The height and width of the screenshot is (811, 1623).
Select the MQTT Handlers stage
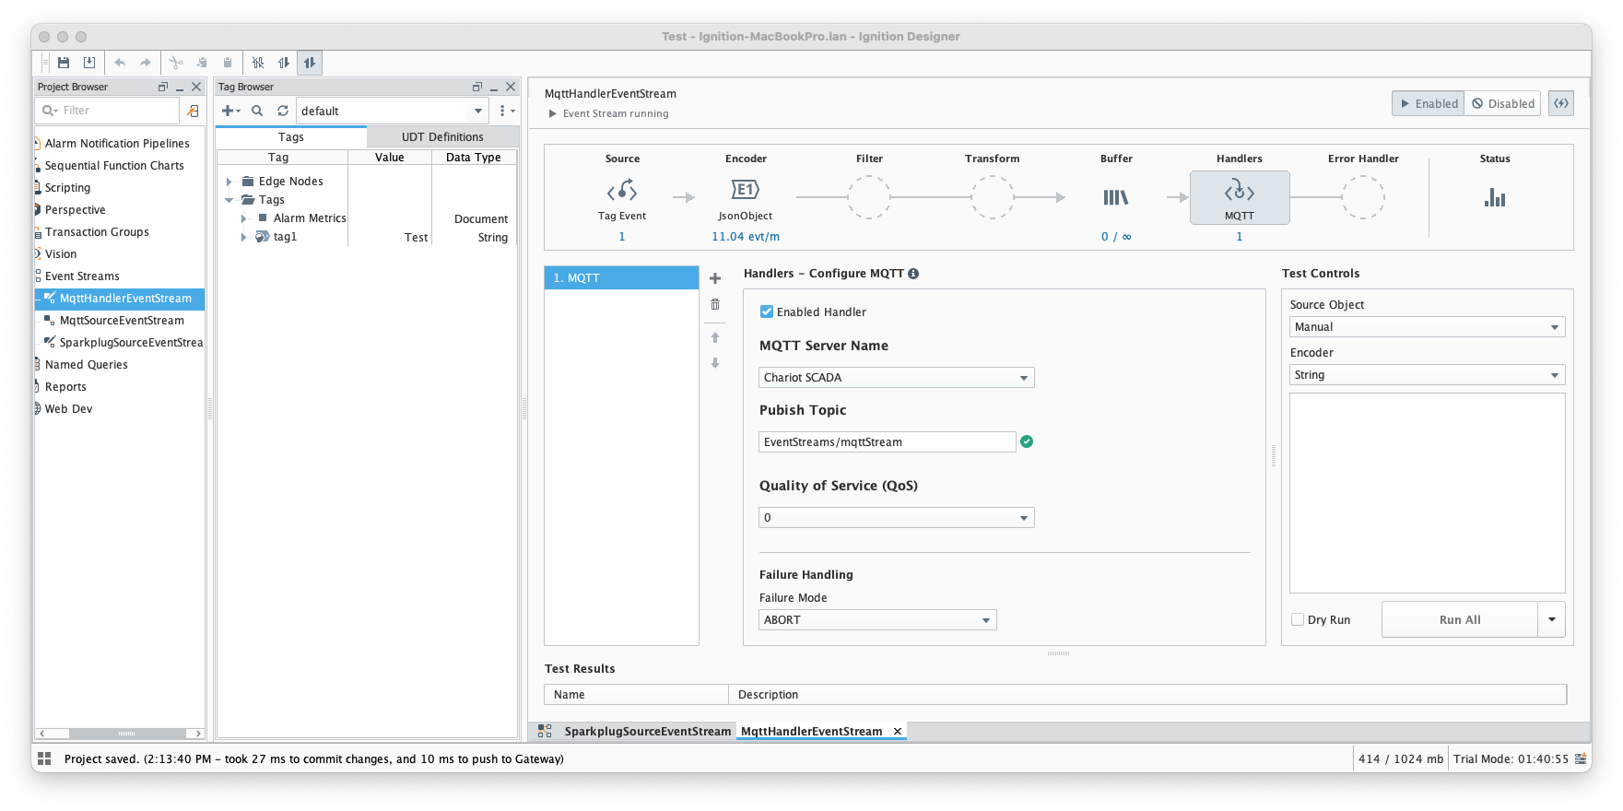[x=1240, y=197]
